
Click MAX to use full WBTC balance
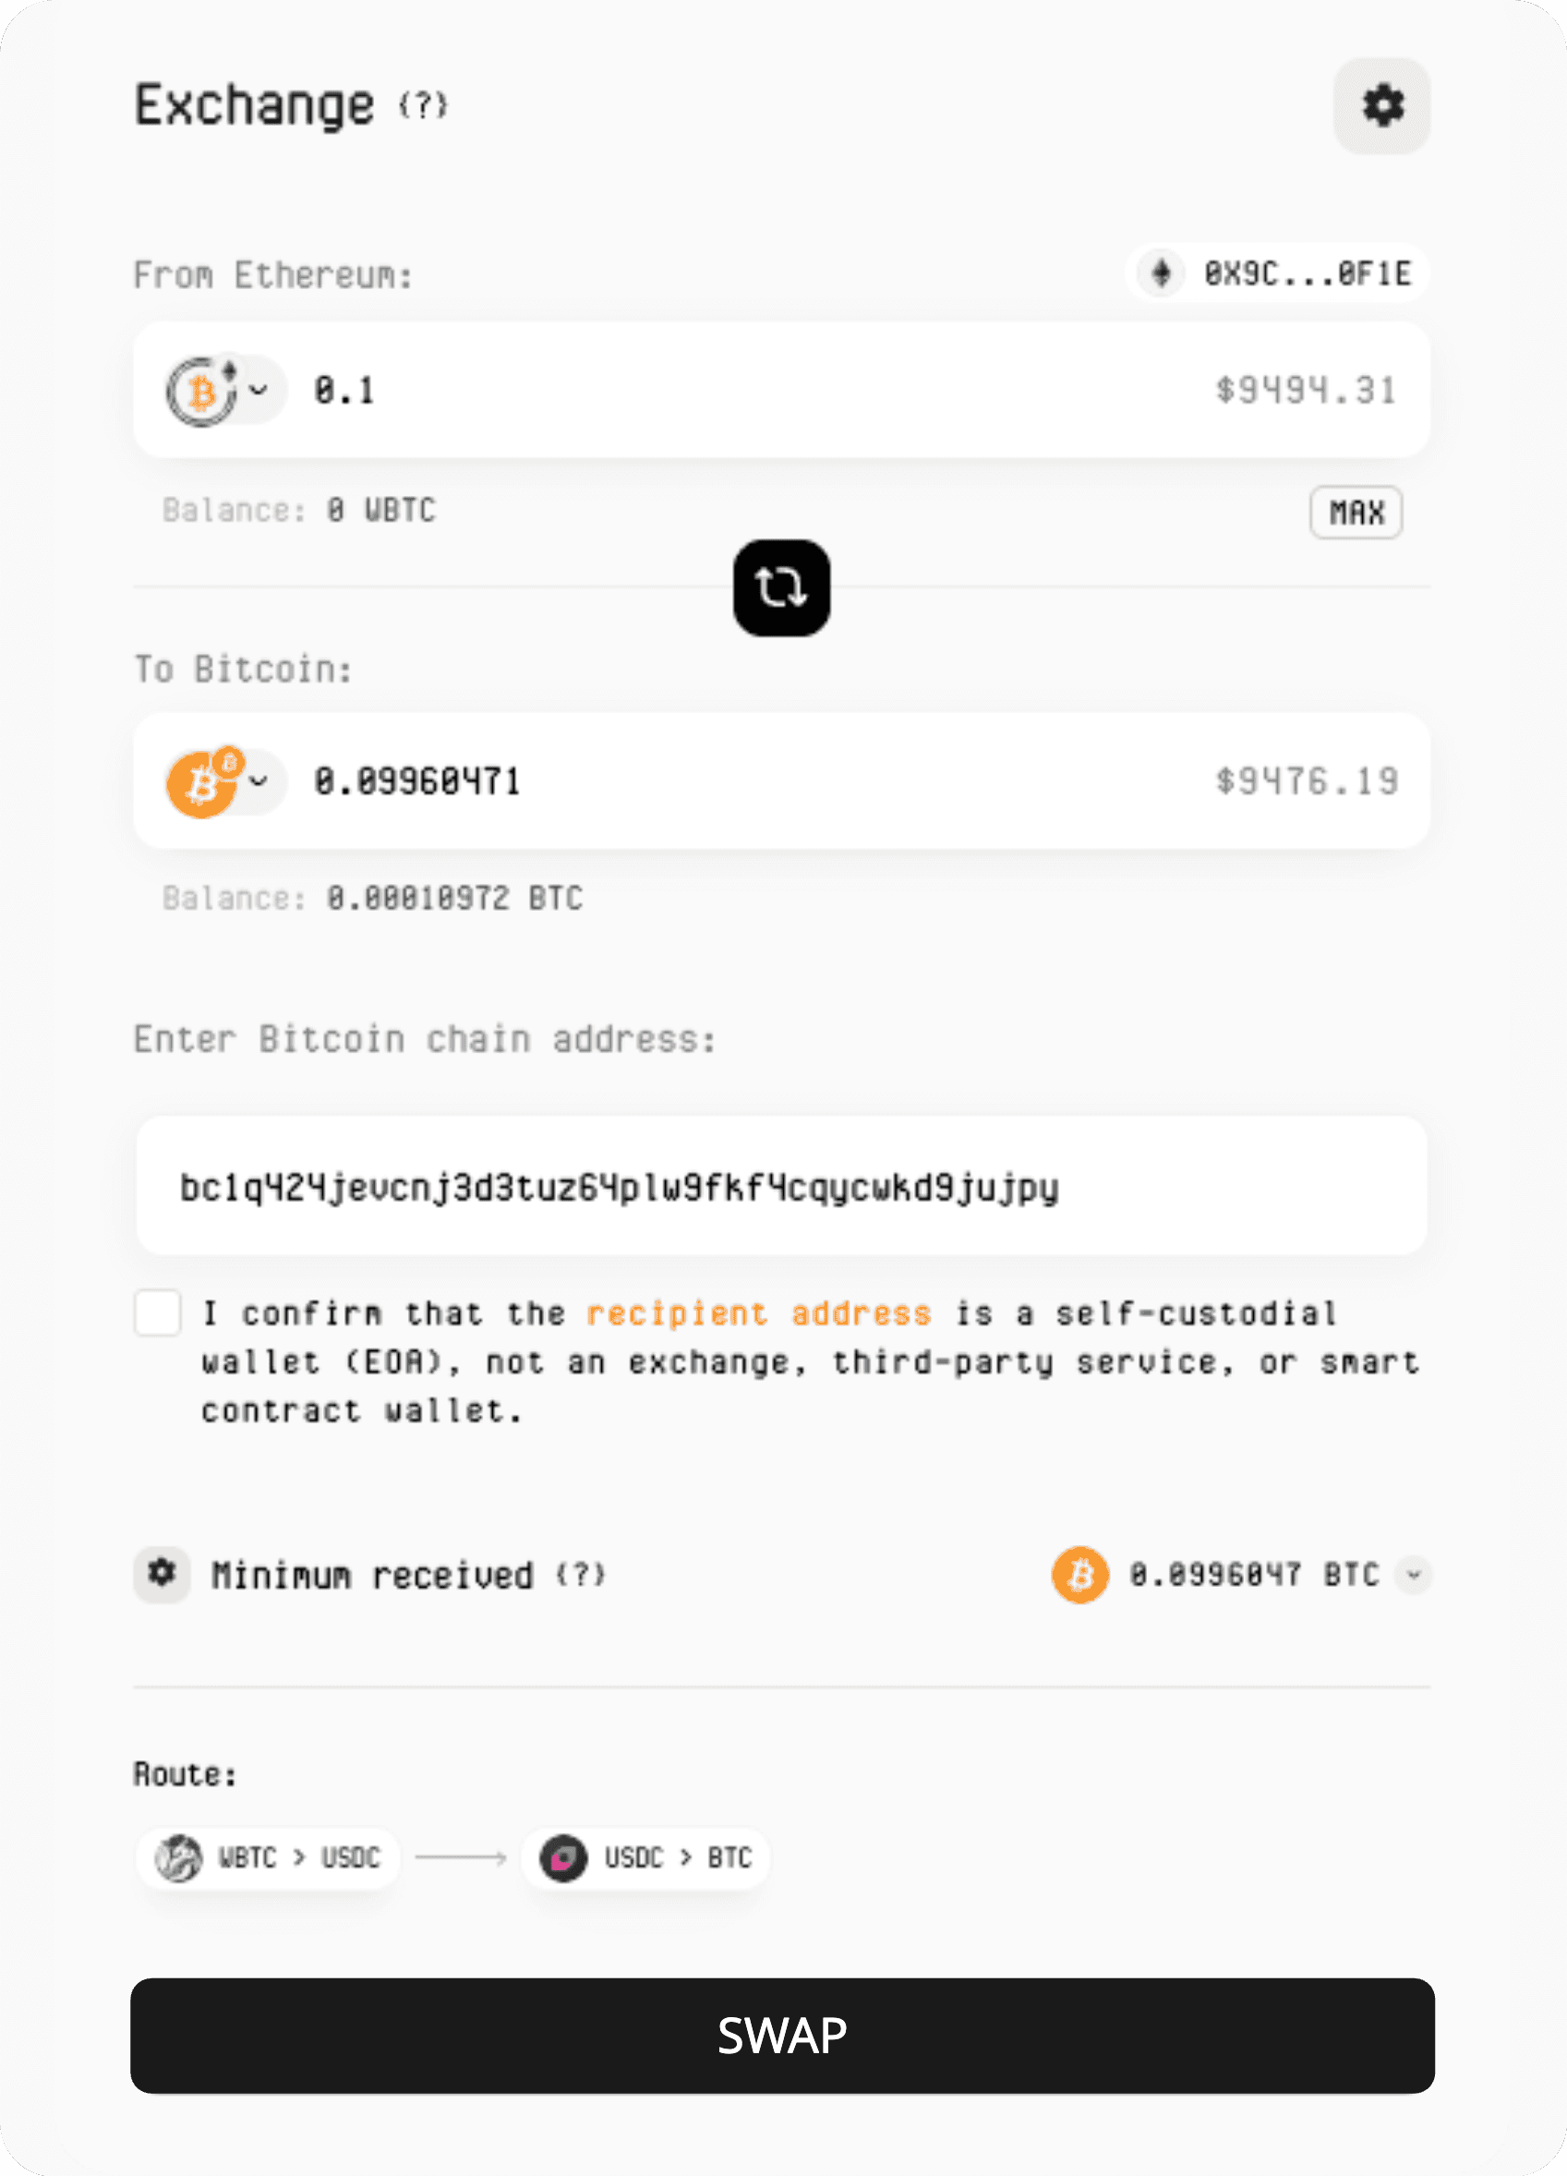coord(1355,513)
